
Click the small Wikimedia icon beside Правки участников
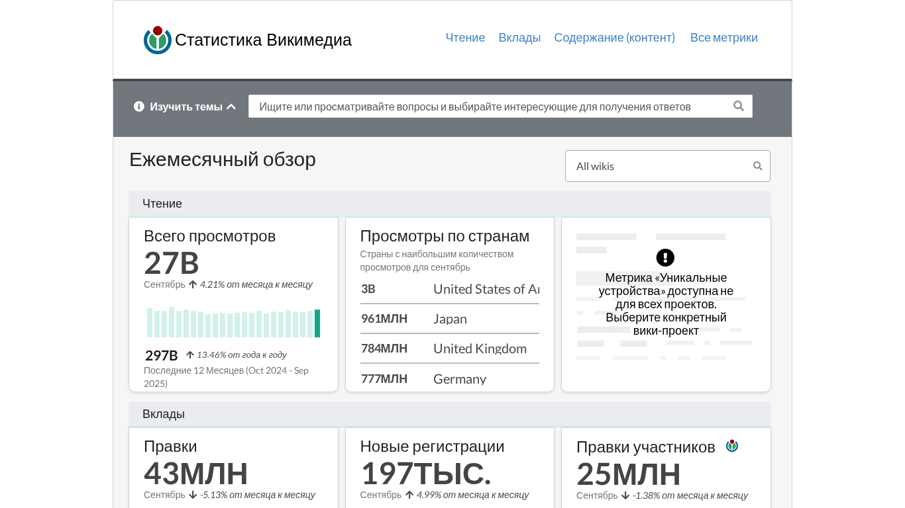(732, 446)
